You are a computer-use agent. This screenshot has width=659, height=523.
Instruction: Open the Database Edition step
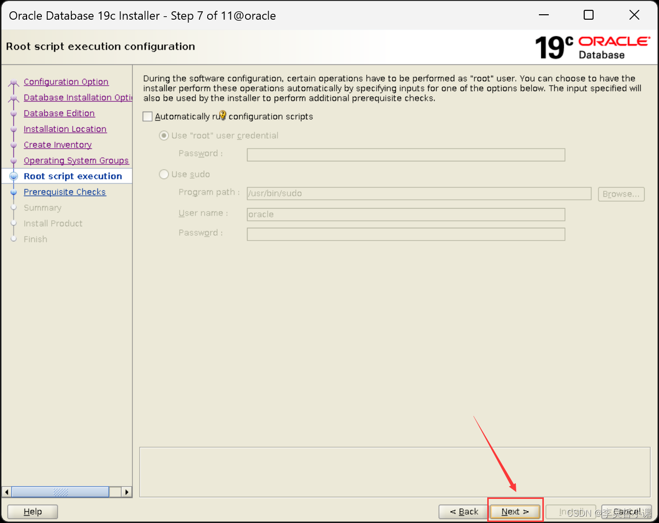point(59,113)
